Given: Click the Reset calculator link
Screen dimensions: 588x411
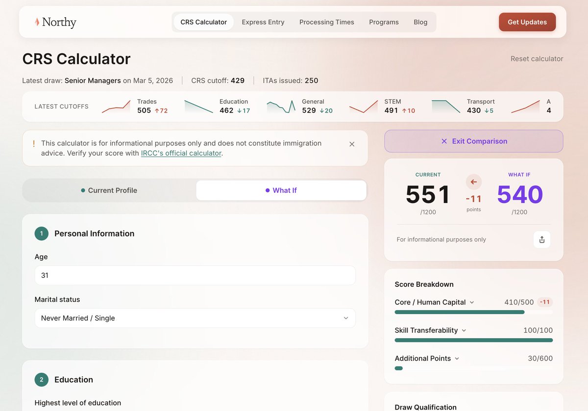Looking at the screenshot, I should pos(537,59).
